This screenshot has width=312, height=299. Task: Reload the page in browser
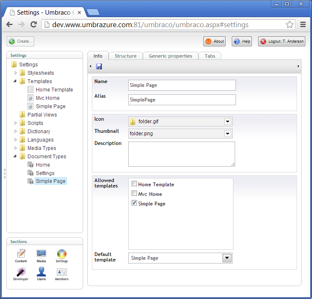point(34,25)
